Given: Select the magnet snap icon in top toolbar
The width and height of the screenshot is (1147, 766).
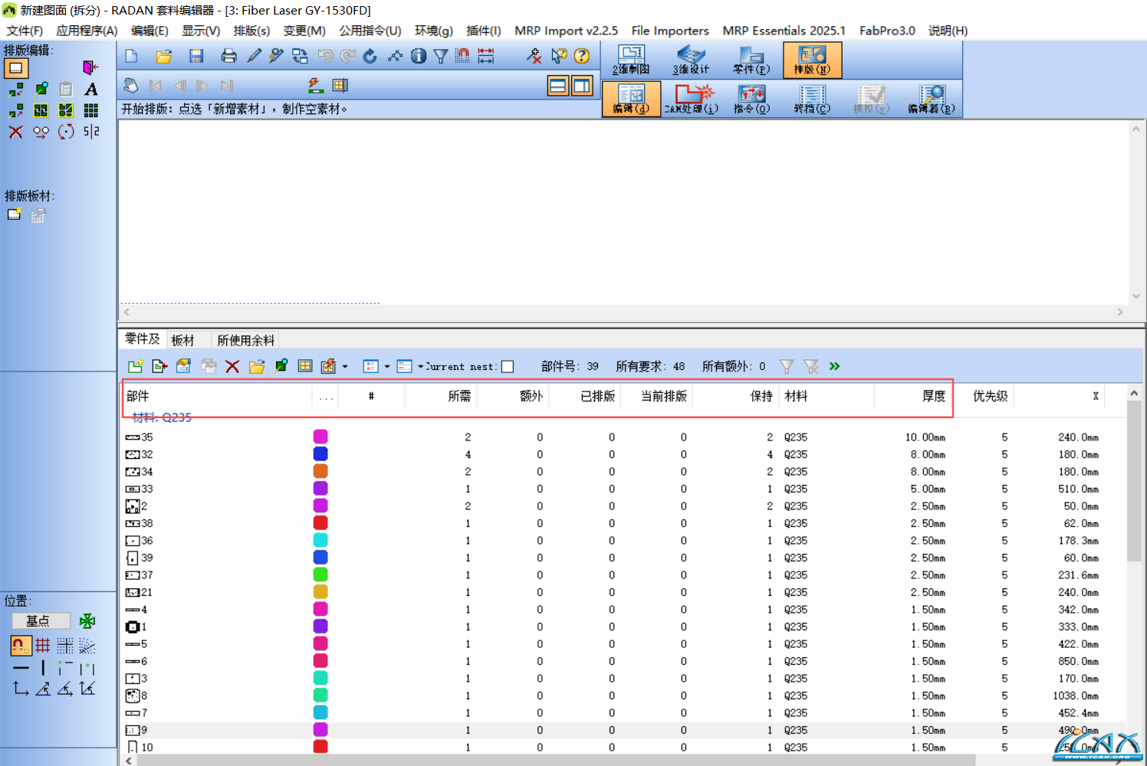Looking at the screenshot, I should coord(462,56).
